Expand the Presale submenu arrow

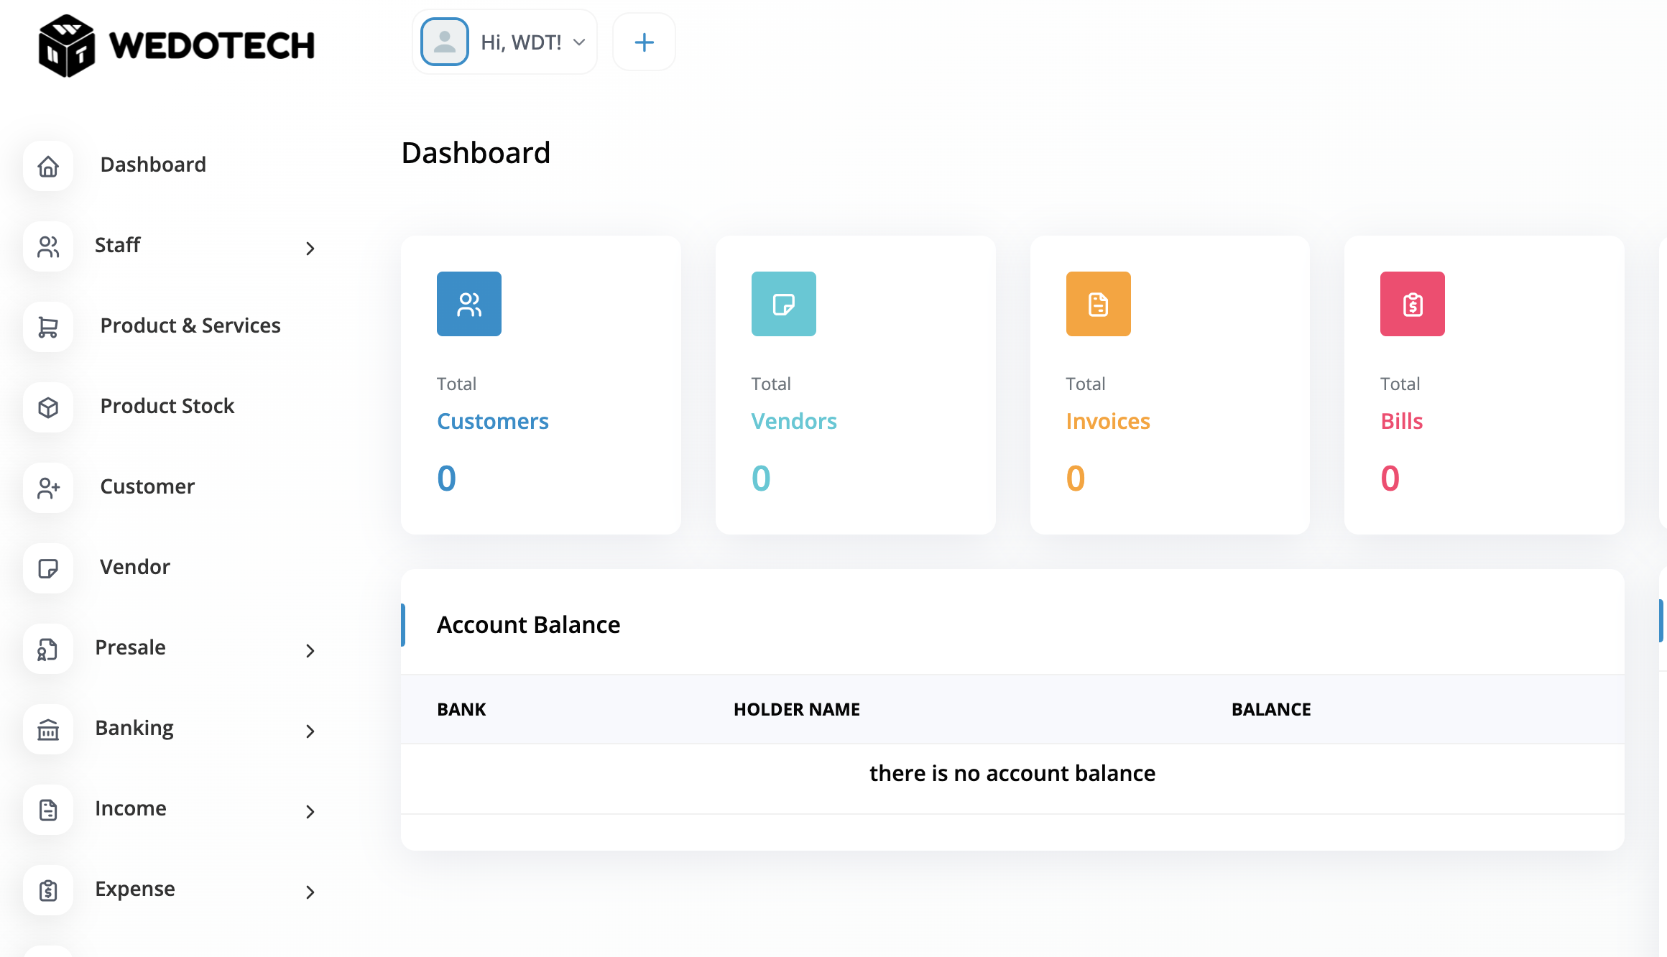[x=310, y=651]
